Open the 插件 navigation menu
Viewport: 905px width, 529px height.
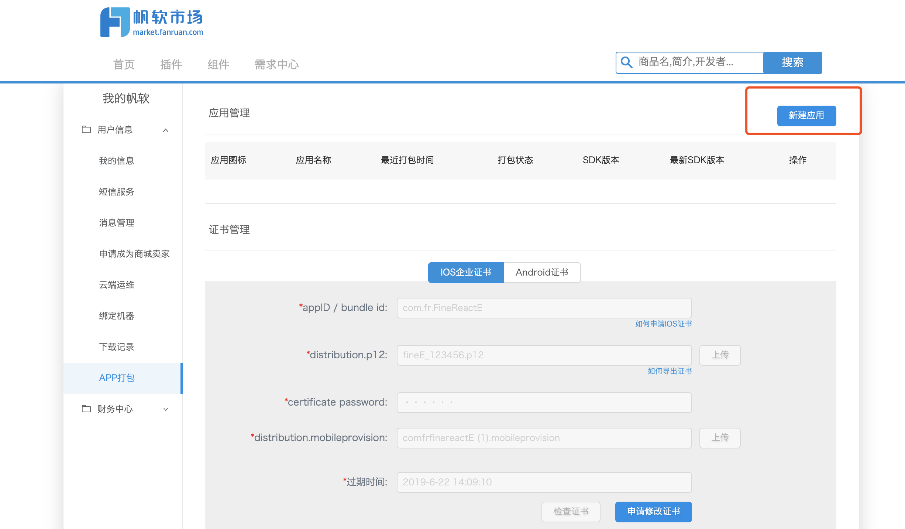point(171,65)
